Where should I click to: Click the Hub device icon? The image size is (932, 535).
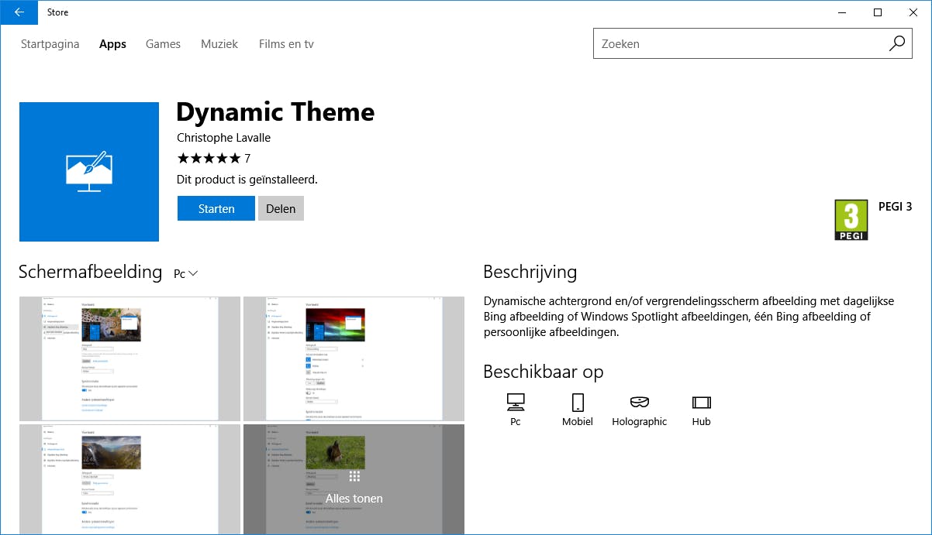tap(700, 403)
